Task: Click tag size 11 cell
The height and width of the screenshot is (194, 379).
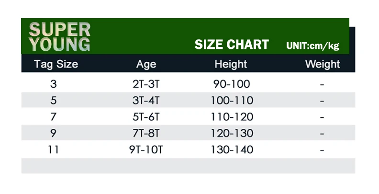Action: tap(54, 150)
